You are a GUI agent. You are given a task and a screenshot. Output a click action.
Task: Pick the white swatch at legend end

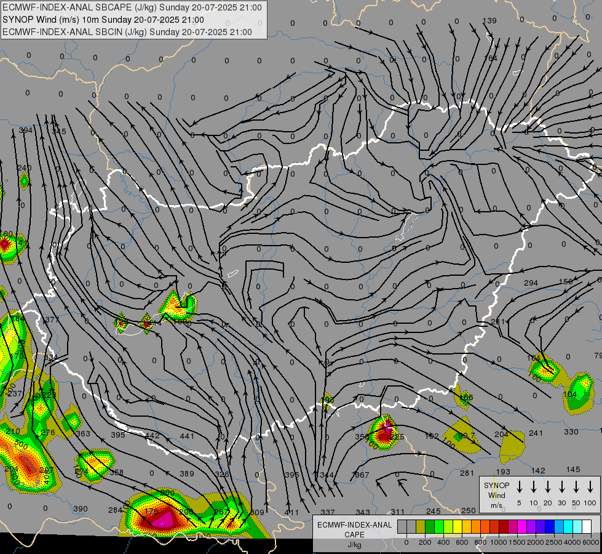[x=586, y=526]
